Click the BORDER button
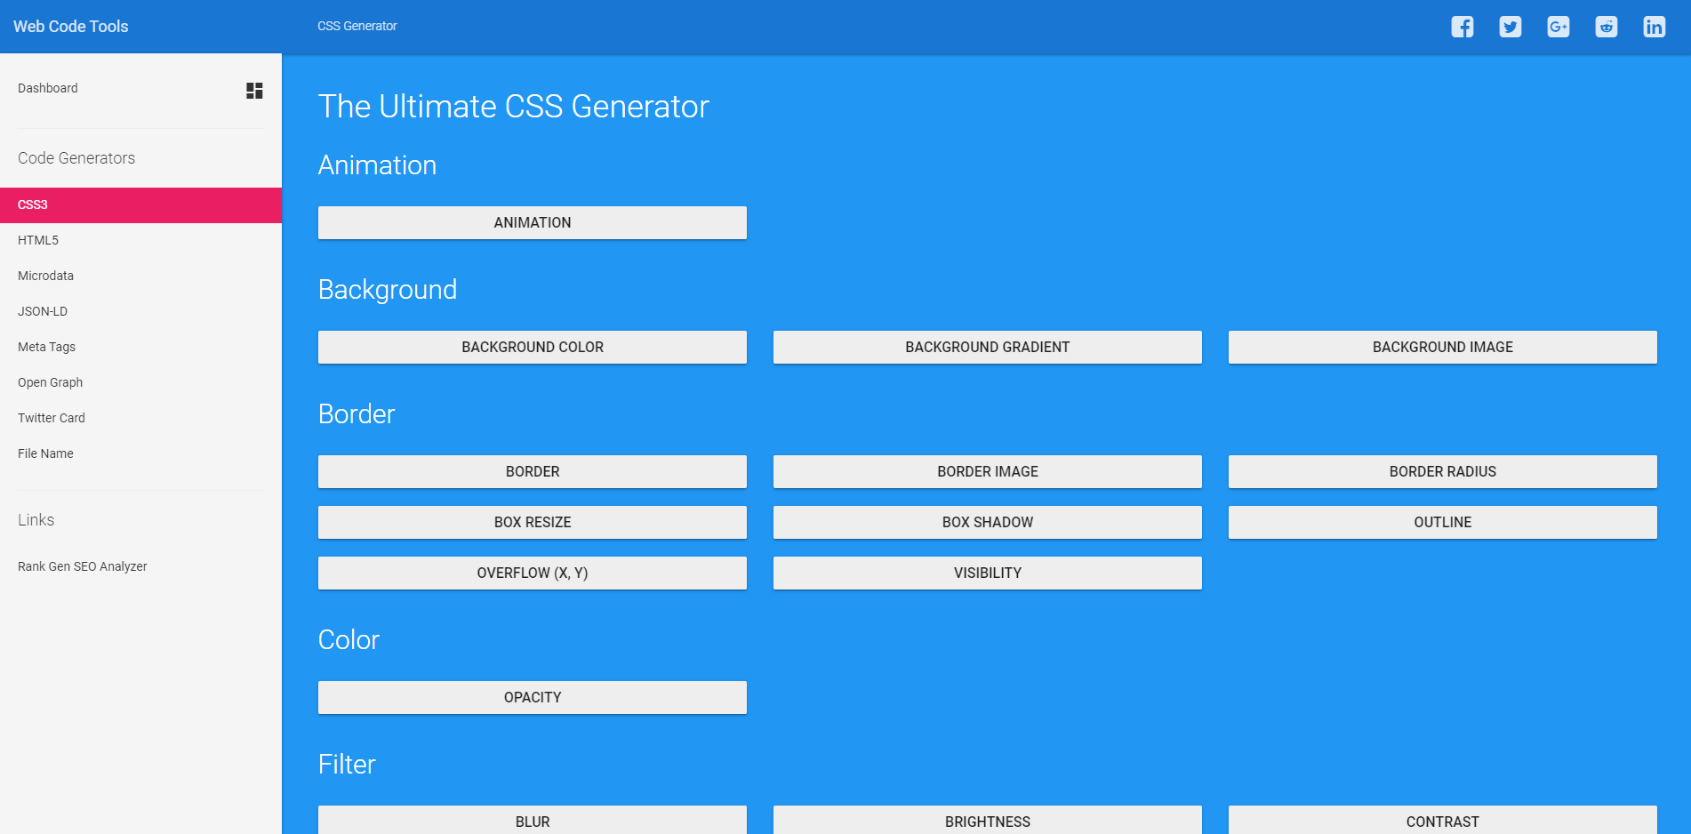1691x834 pixels. (533, 471)
